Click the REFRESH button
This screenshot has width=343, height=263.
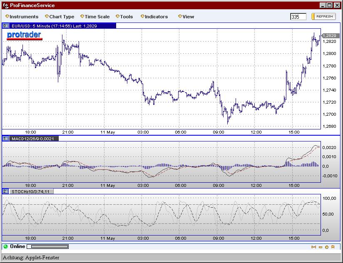click(x=323, y=16)
